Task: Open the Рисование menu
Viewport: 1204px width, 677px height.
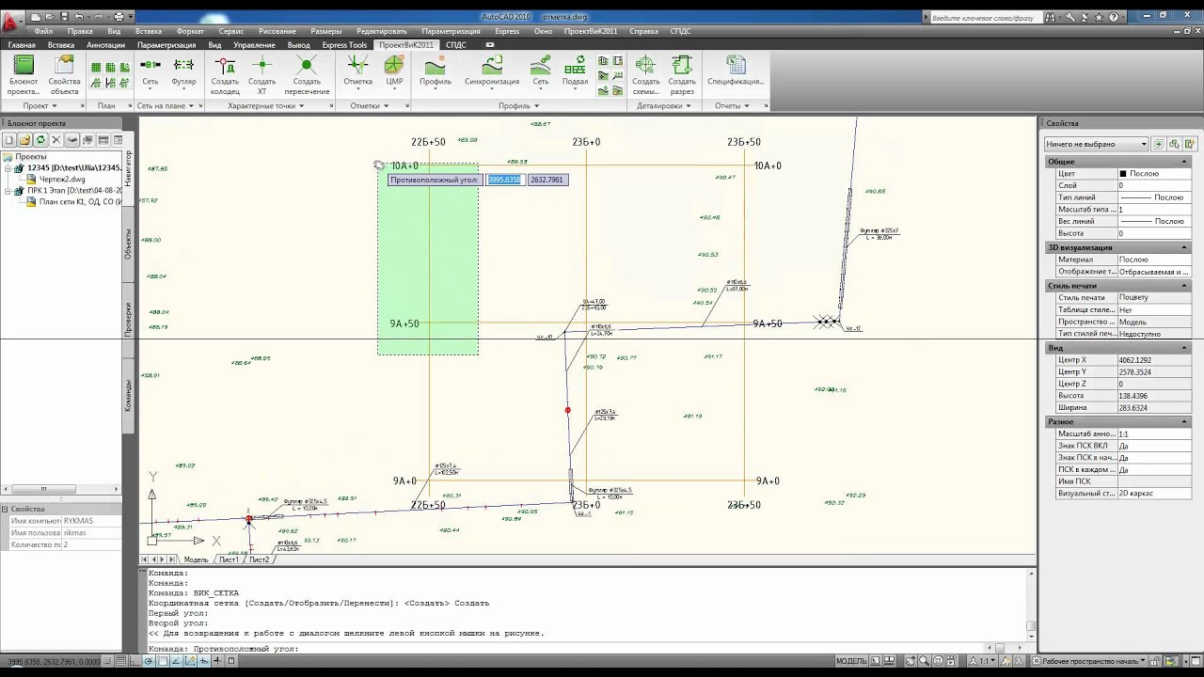Action: click(277, 31)
